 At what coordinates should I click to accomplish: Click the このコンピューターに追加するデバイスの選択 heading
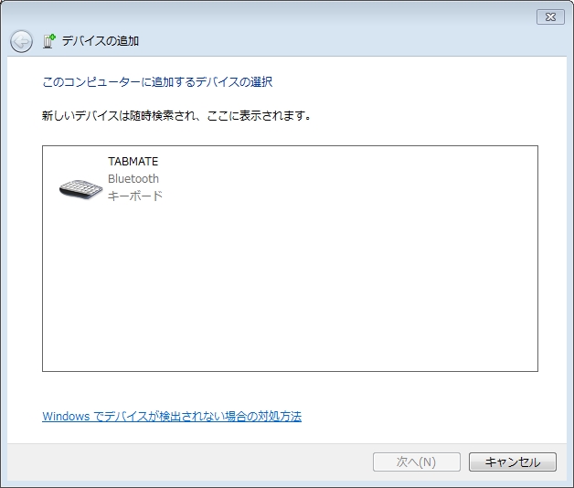(158, 82)
